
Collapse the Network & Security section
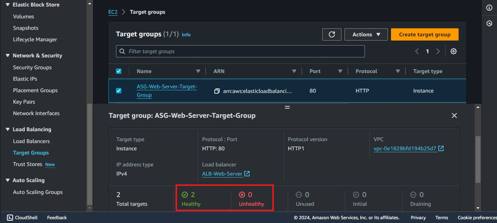pos(8,56)
